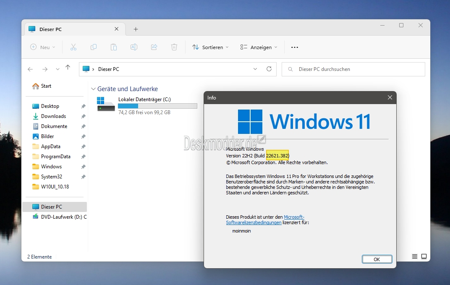Switch to details list view icon
Image resolution: width=450 pixels, height=285 pixels.
tap(415, 256)
